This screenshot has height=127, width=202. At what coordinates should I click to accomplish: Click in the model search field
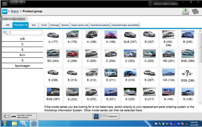[x=26, y=33]
